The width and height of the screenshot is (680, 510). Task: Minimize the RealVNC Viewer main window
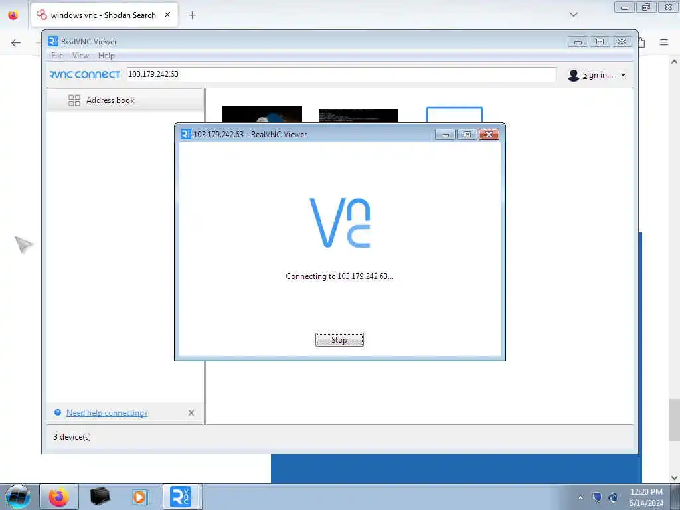pyautogui.click(x=578, y=42)
